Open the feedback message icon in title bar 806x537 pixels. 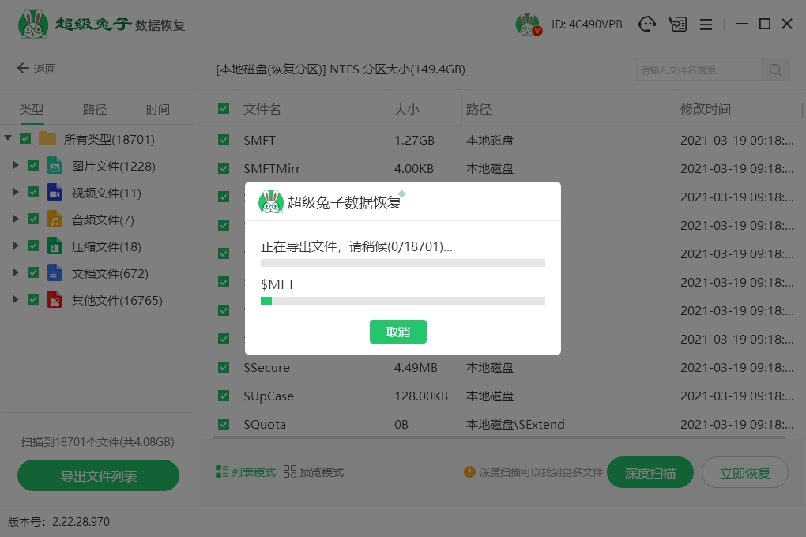677,24
